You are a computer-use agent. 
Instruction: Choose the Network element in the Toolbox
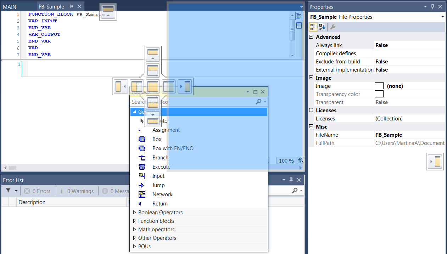[162, 194]
